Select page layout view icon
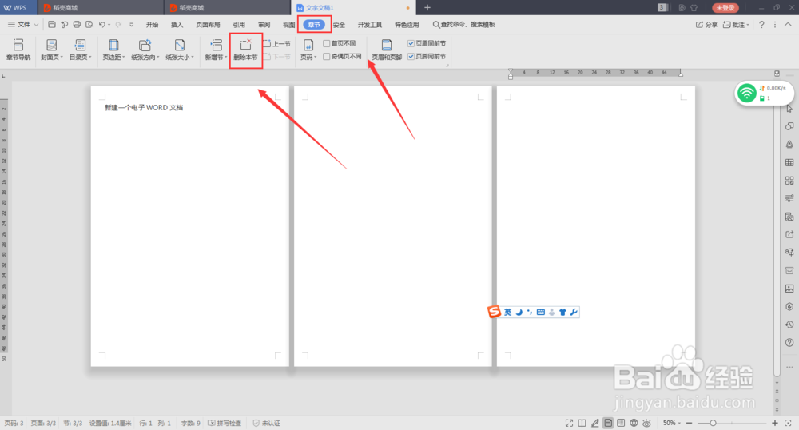The image size is (799, 430). tap(608, 423)
